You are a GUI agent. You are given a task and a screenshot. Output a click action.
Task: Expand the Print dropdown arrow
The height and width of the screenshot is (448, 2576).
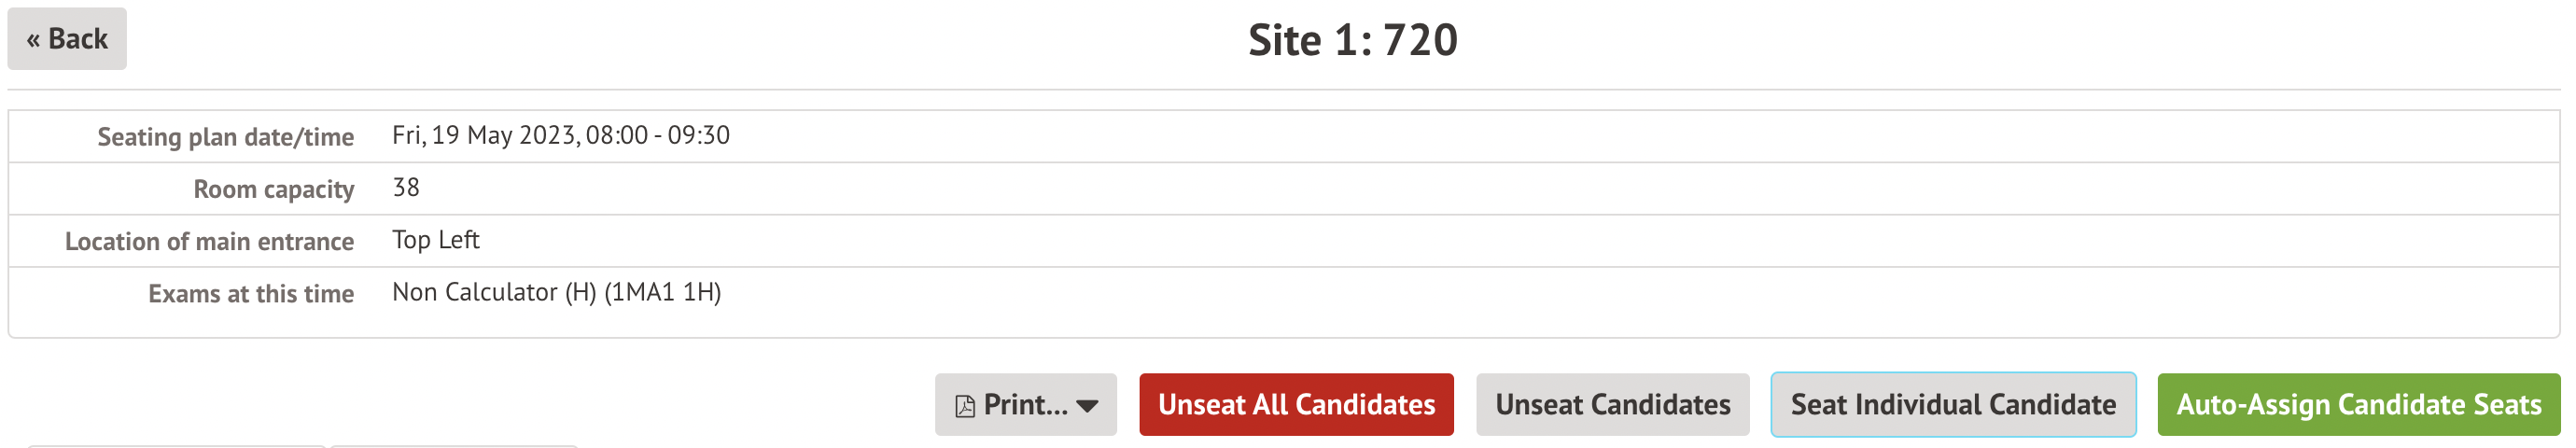tap(1088, 406)
